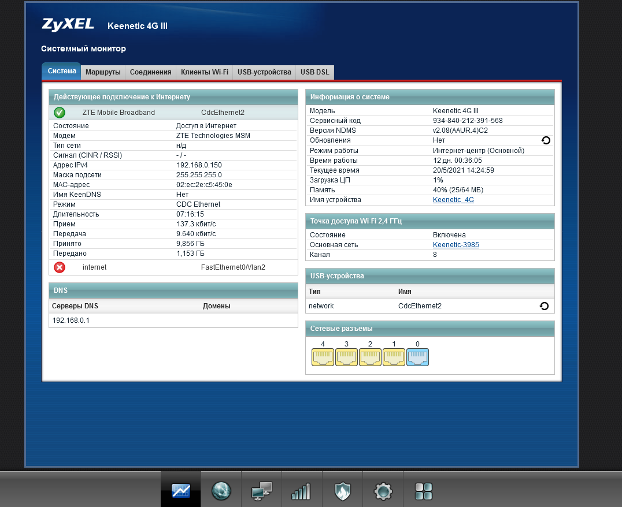Click the Сетевые разъемы panel header
Viewport: 622px width, 507px height.
[x=430, y=329]
